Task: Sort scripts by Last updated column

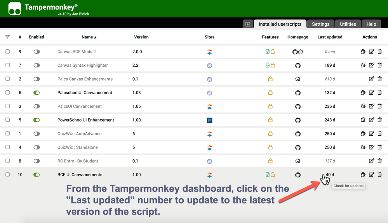Action: pos(330,37)
